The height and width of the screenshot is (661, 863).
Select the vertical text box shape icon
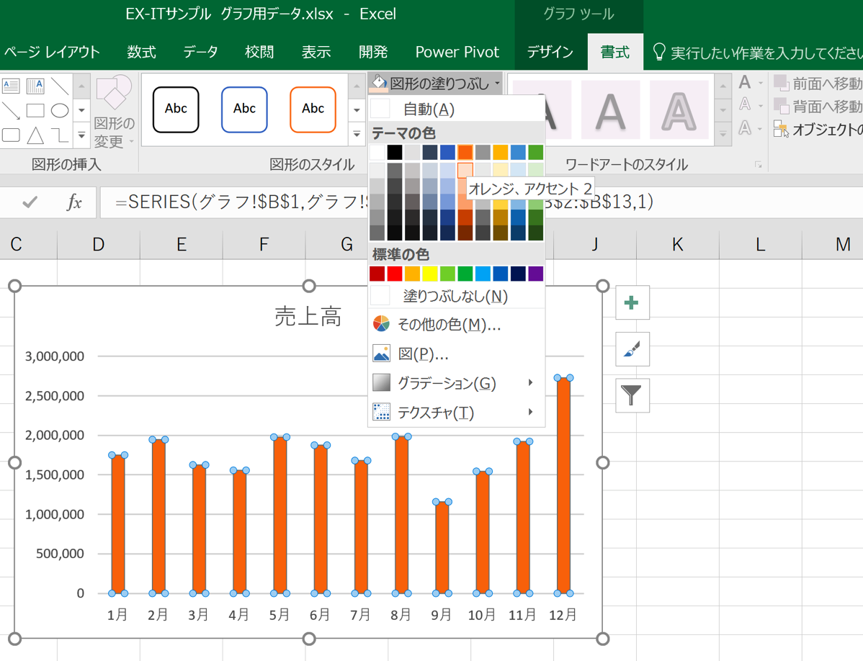tap(35, 86)
